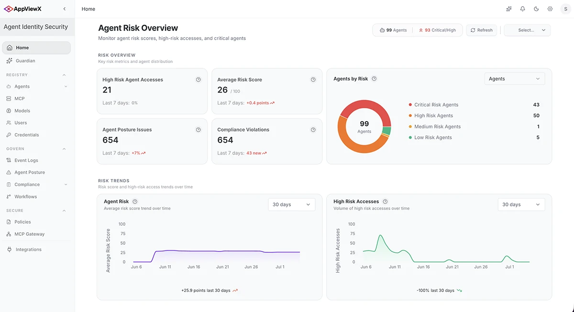Open Agent Posture in the sidebar
The image size is (574, 312).
coord(36,172)
